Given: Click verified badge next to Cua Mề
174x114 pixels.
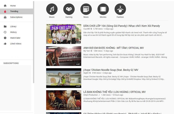Looking at the screenshot, I should point(91,29).
